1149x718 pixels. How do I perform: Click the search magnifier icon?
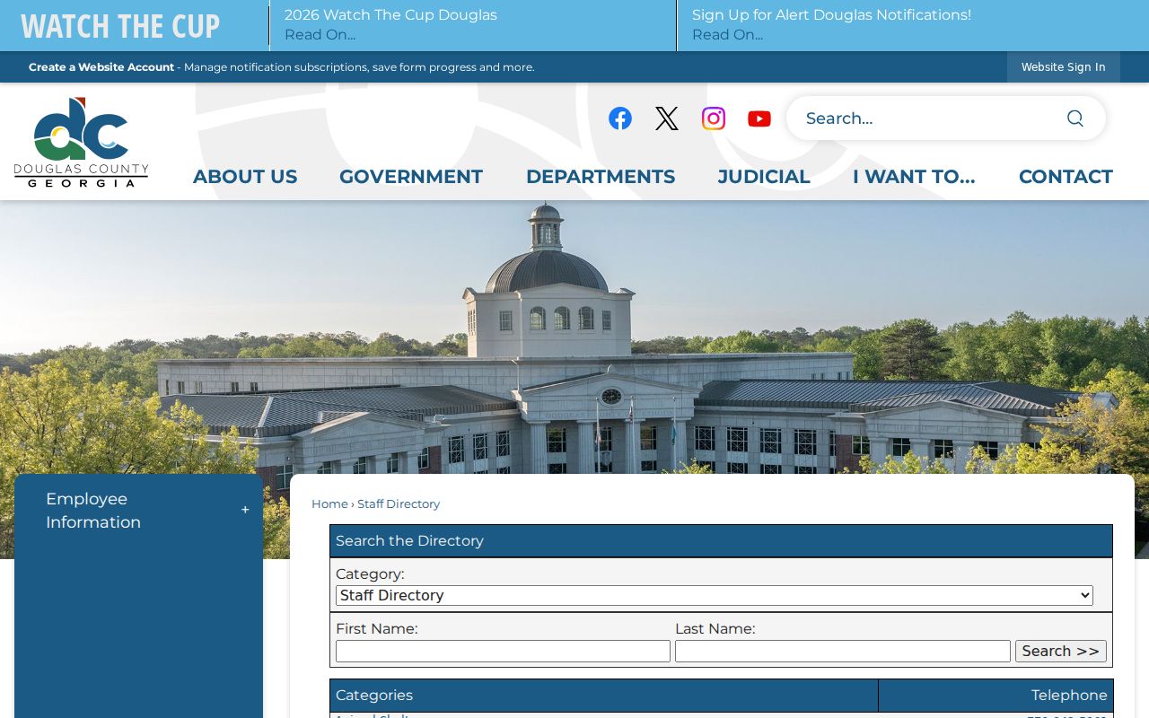[x=1075, y=118]
